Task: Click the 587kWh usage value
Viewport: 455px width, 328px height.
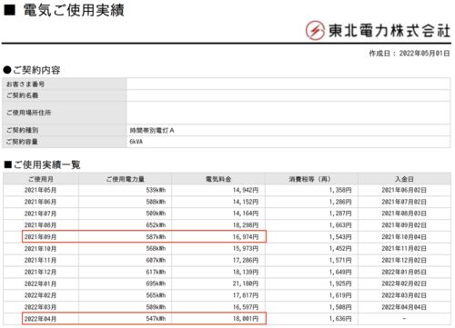Action: [156, 237]
